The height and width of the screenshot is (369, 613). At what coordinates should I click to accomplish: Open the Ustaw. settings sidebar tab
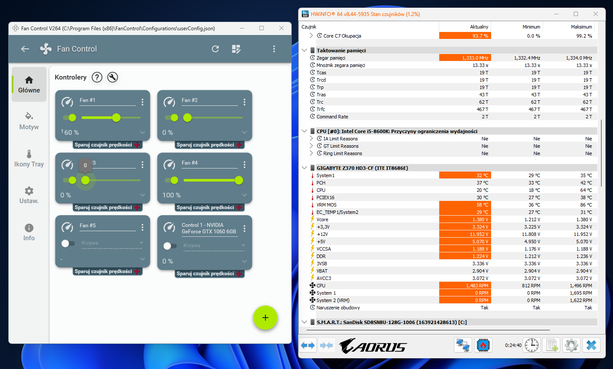pyautogui.click(x=29, y=195)
